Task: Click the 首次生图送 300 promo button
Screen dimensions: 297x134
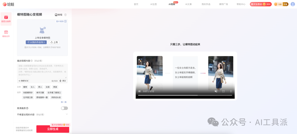Action: click(261, 4)
